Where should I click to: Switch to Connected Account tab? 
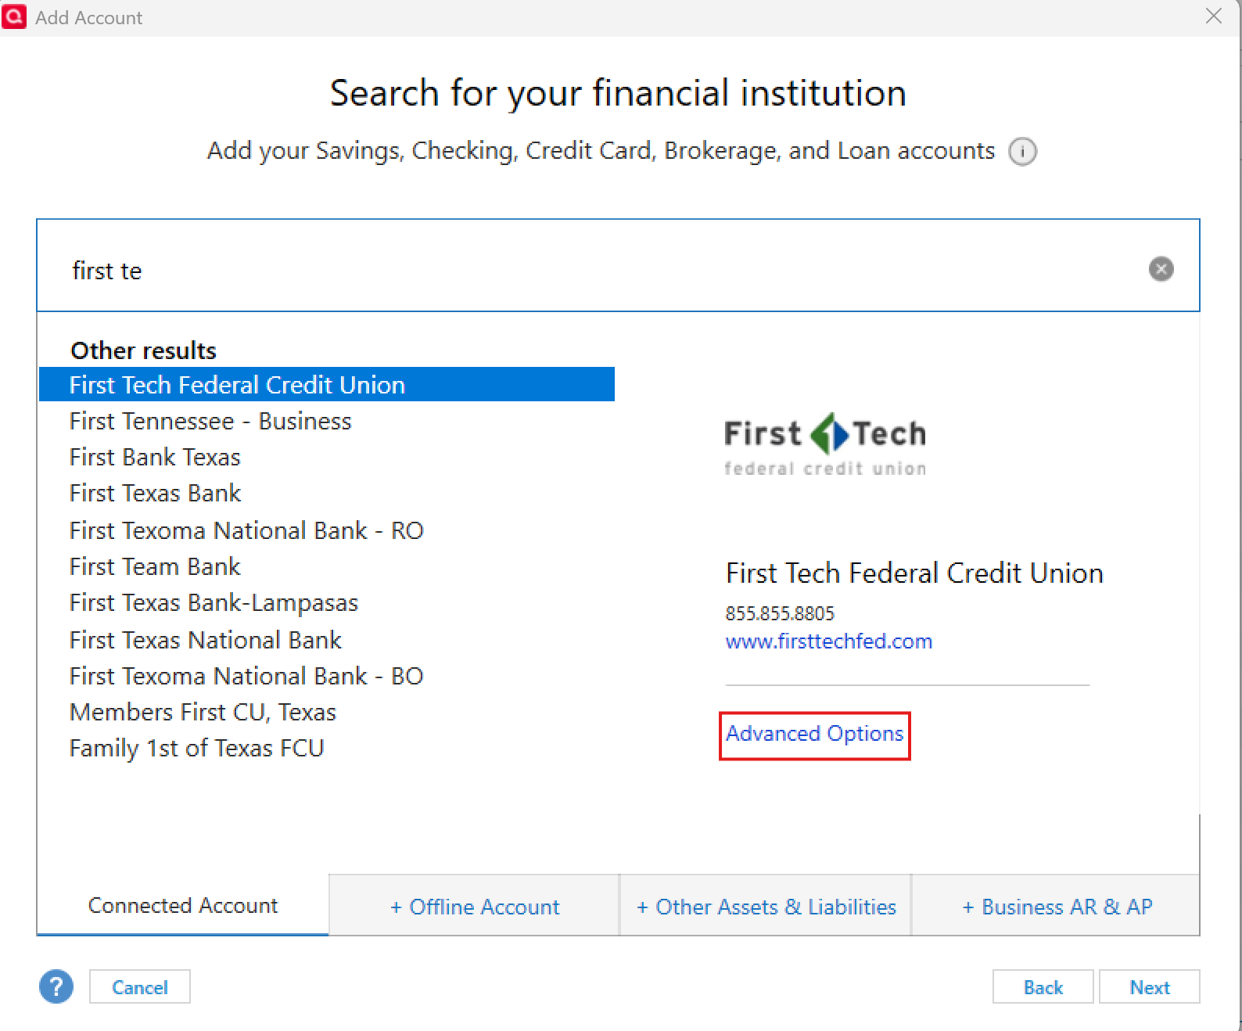[x=183, y=905]
